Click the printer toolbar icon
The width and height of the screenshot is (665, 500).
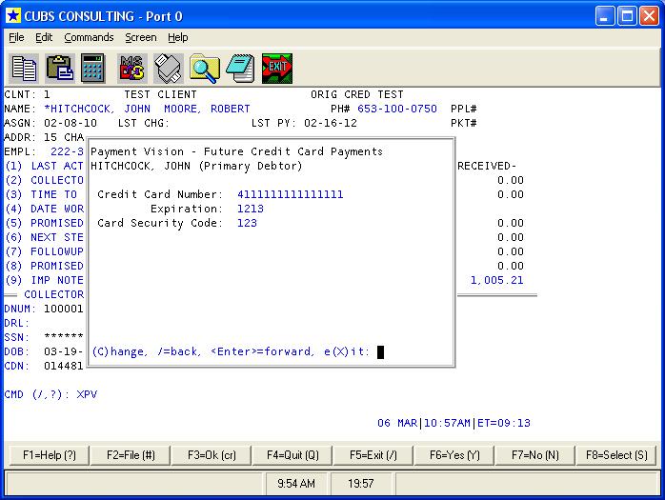[x=169, y=69]
